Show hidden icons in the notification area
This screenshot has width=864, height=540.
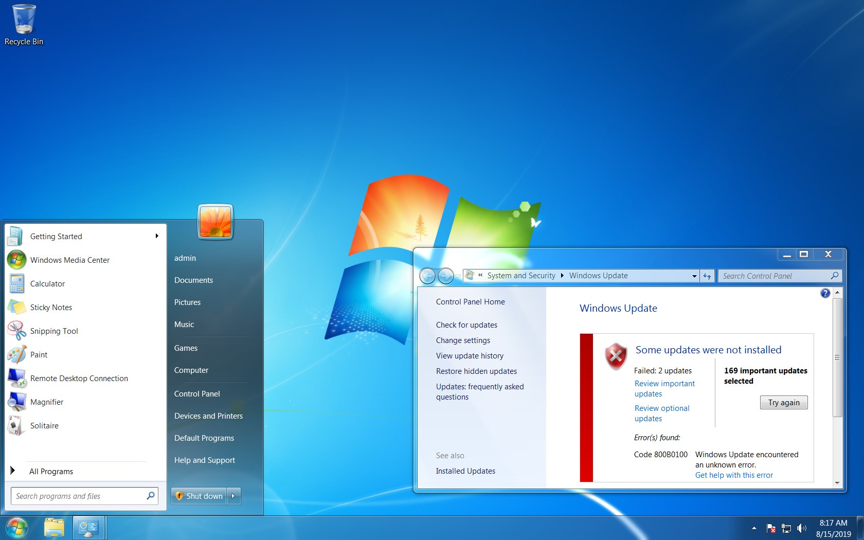point(754,528)
